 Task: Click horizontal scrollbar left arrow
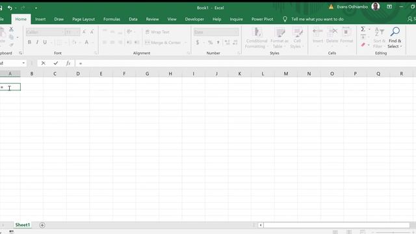(261, 226)
